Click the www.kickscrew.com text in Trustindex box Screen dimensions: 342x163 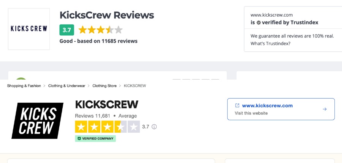point(271,15)
